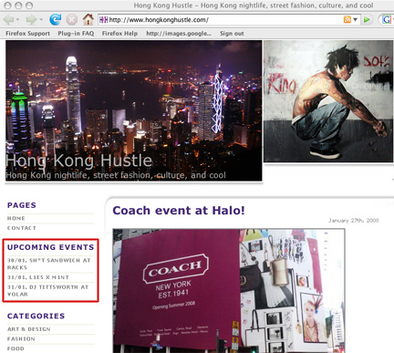394x353 pixels.
Task: Click the site favicon in the address bar
Action: [x=103, y=20]
